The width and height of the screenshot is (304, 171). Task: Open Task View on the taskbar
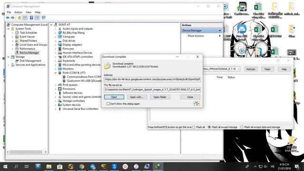(27, 167)
